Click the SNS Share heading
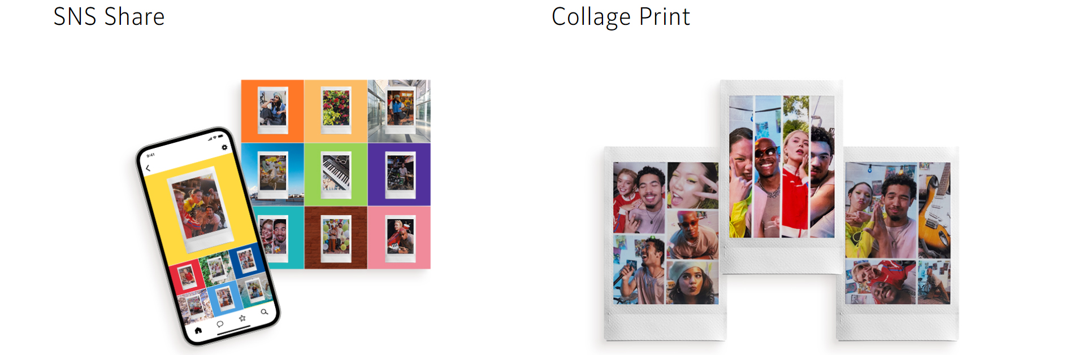 pyautogui.click(x=109, y=17)
